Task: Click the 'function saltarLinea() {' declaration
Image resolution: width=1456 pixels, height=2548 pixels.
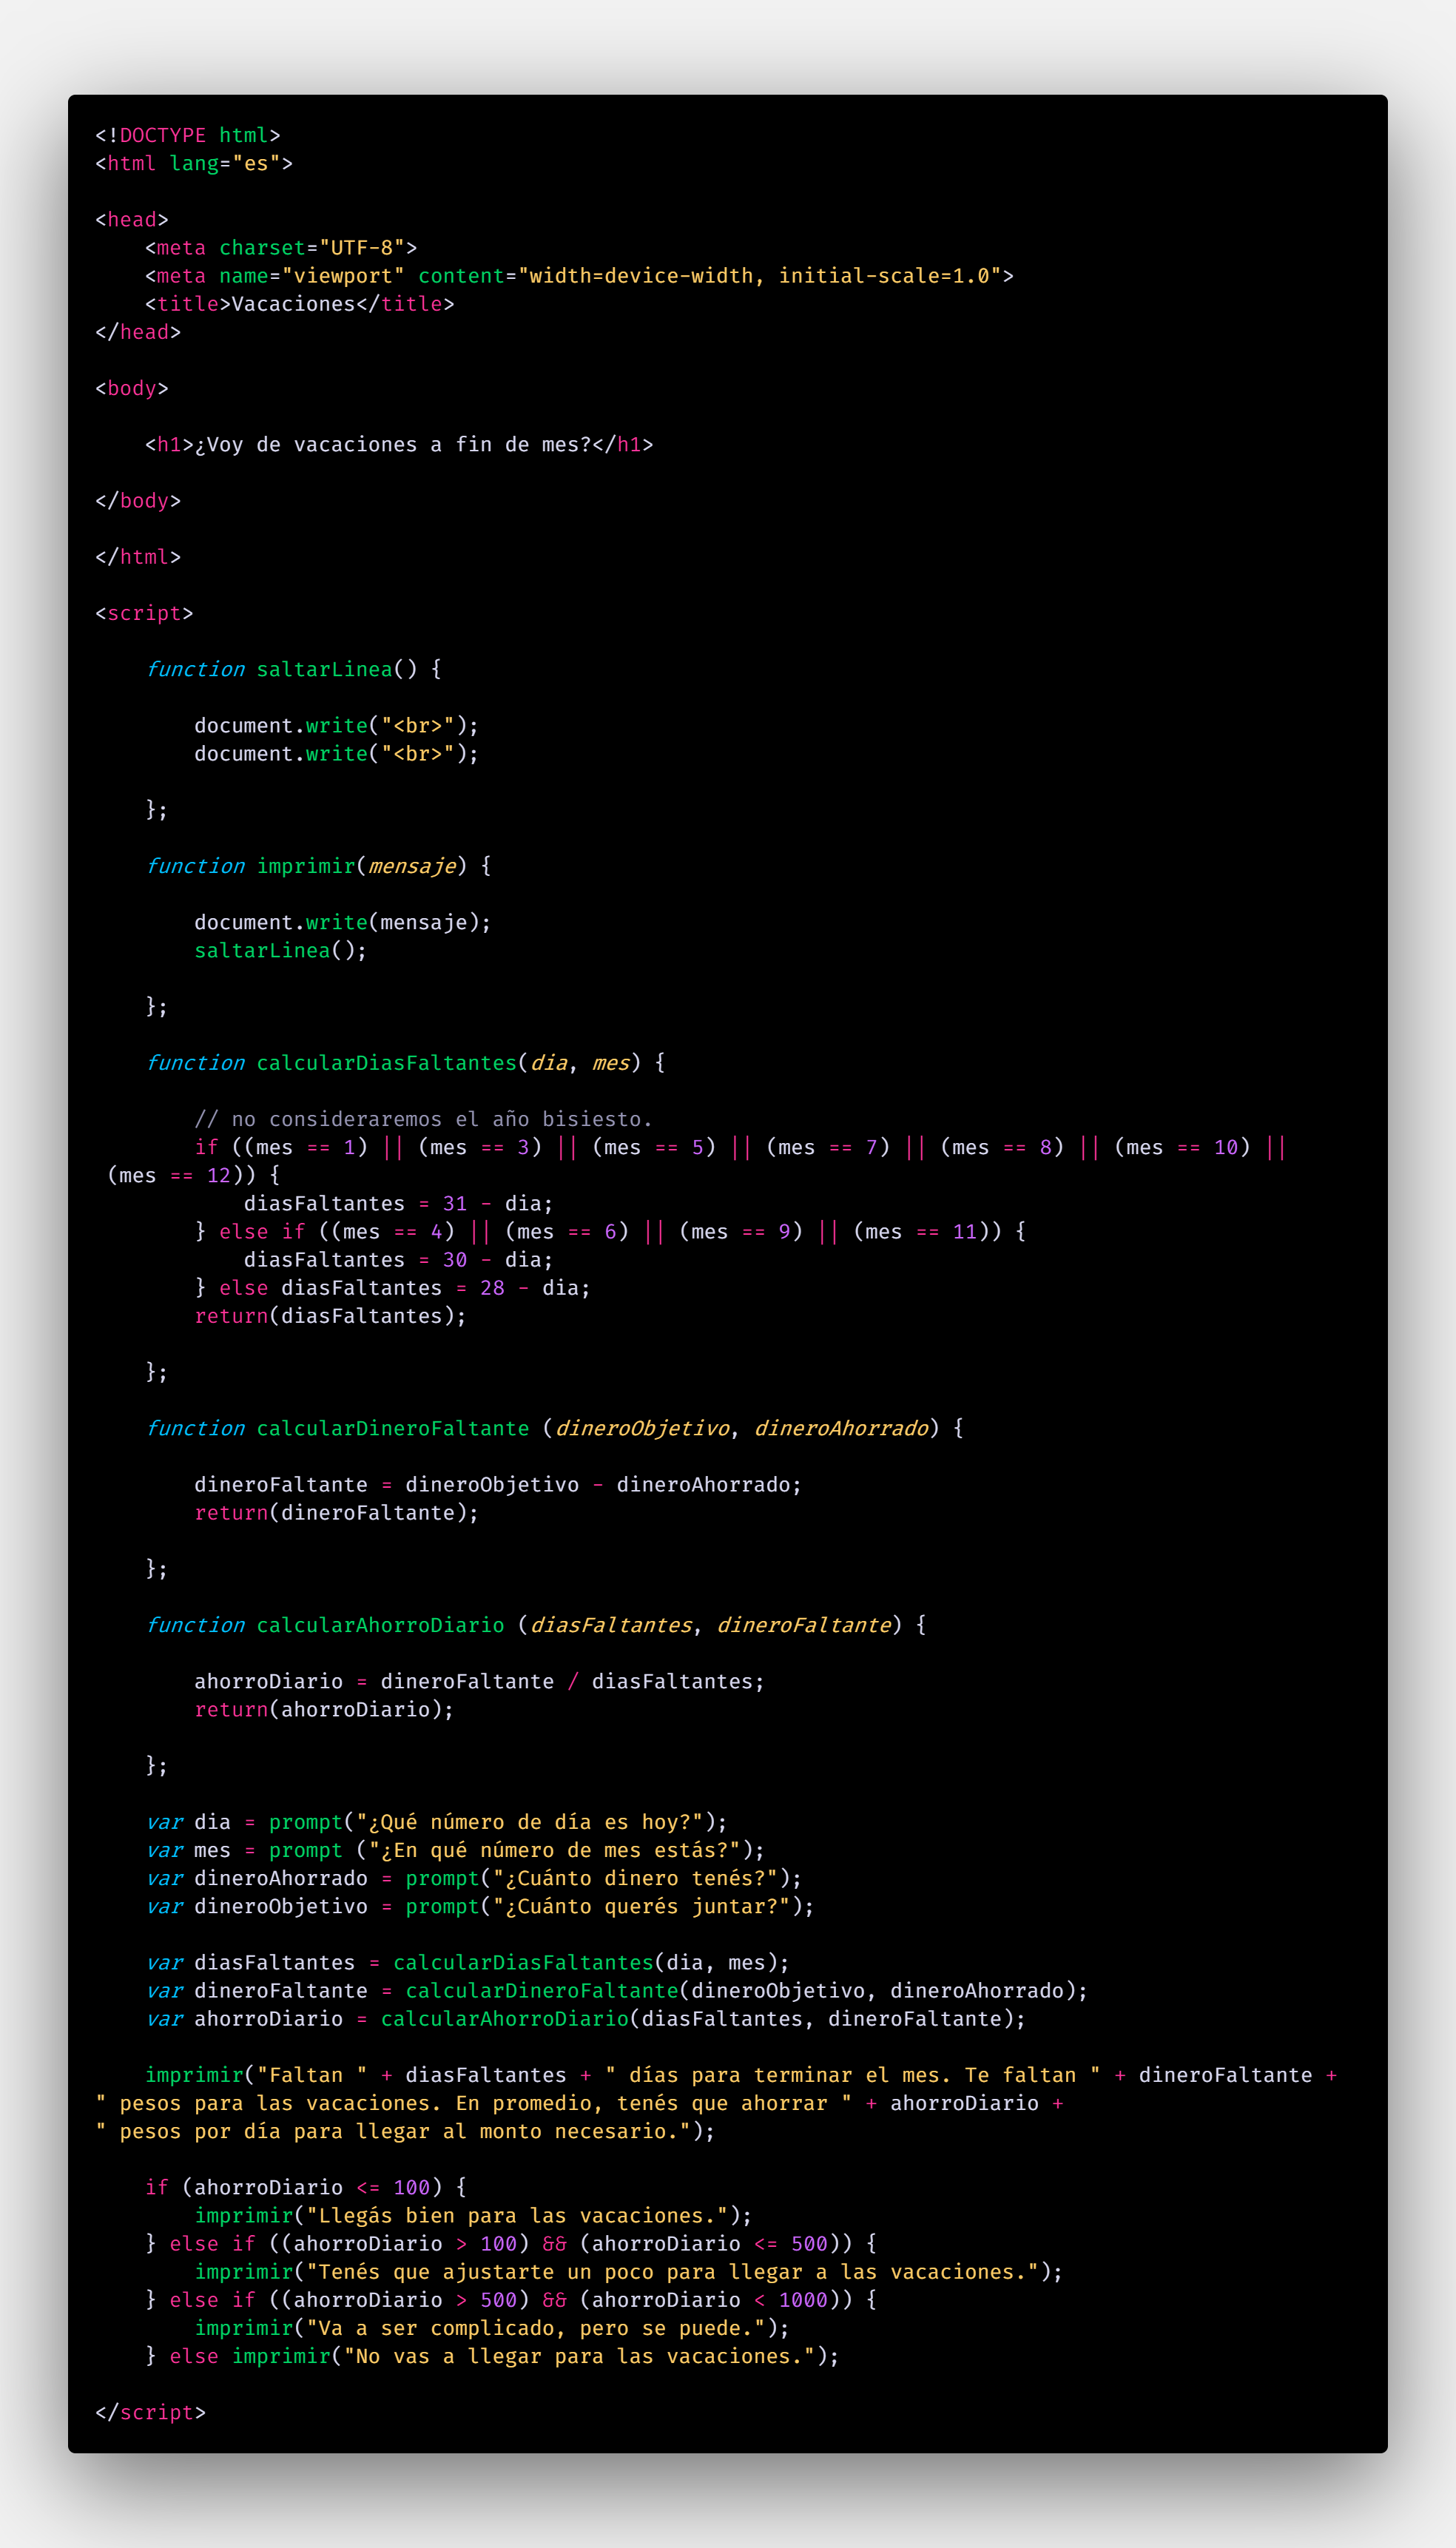Action: click(x=294, y=669)
